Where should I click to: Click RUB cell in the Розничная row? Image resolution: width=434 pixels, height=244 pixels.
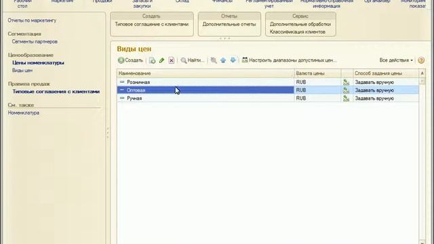point(318,82)
